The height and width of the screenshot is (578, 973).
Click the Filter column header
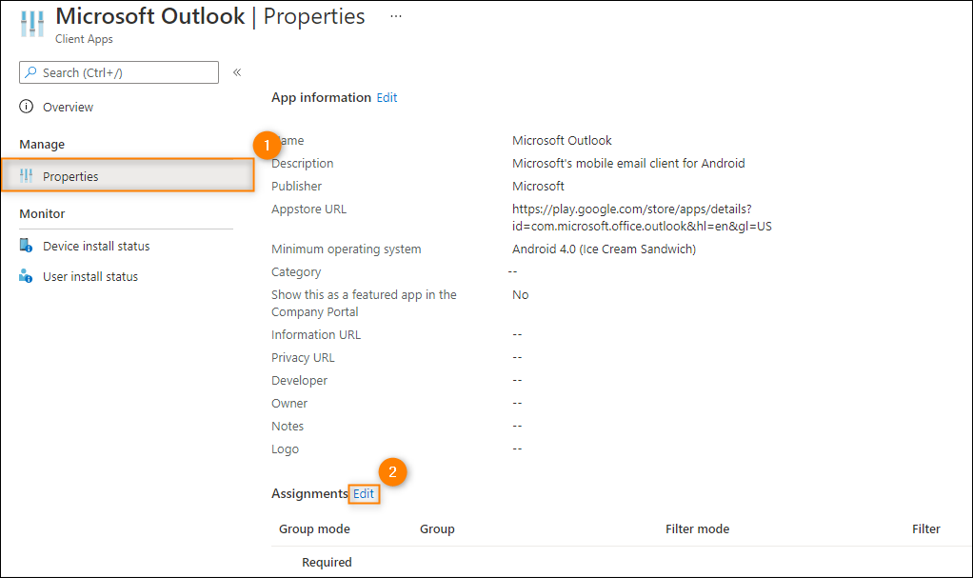pos(925,528)
